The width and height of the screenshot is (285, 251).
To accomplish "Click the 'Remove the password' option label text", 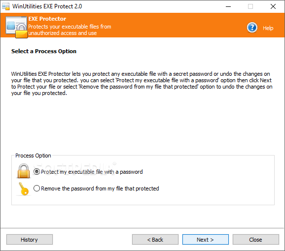I will pos(100,188).
